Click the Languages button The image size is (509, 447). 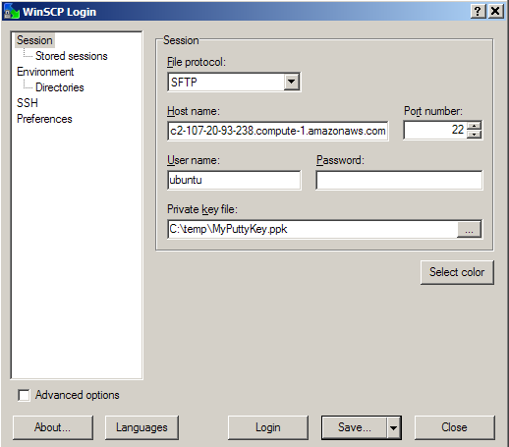pyautogui.click(x=141, y=427)
